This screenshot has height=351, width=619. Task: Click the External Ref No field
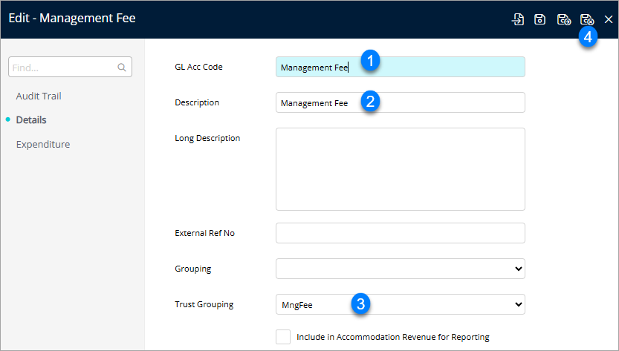pyautogui.click(x=400, y=233)
